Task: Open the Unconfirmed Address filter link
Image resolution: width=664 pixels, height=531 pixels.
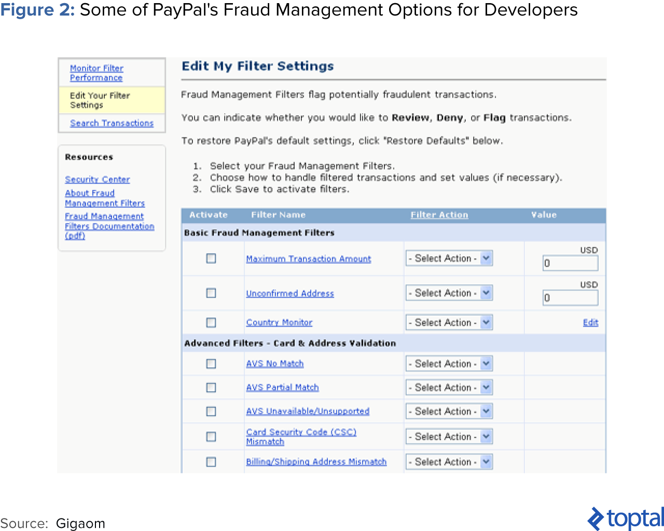Action: tap(290, 294)
